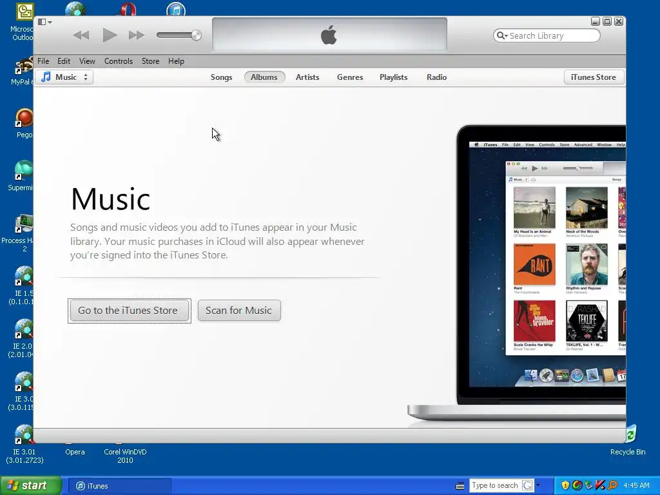Image resolution: width=660 pixels, height=495 pixels.
Task: Click the iTunes Store button
Action: click(594, 77)
